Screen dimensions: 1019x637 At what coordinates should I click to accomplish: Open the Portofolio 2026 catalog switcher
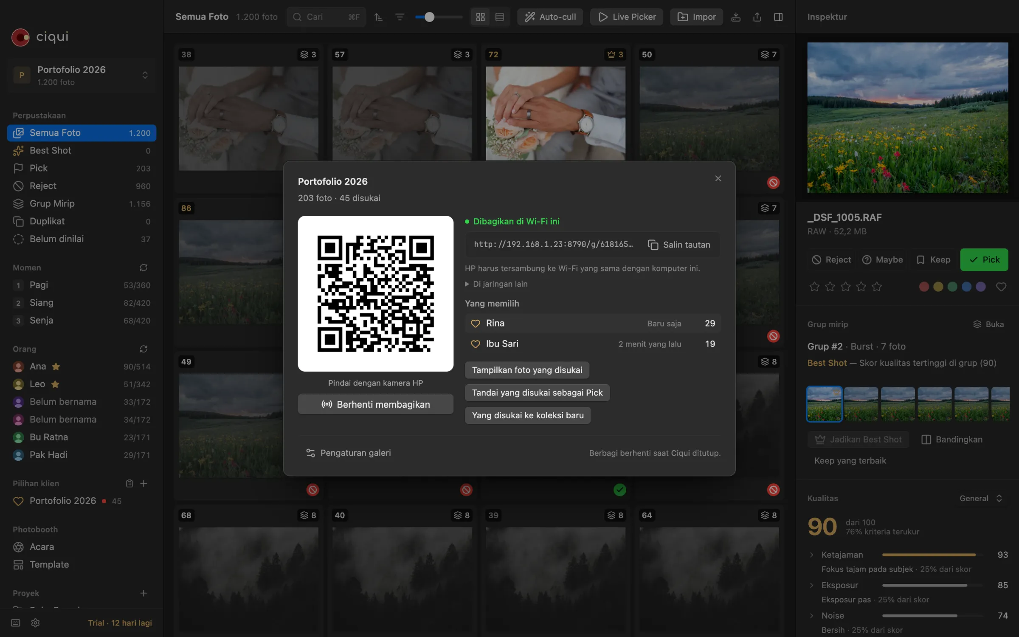coord(82,75)
